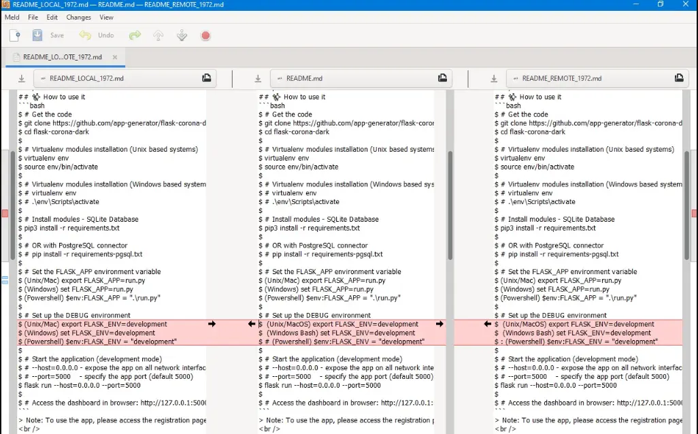Pull remote change to middle with left arrow
The image size is (698, 434).
pyautogui.click(x=487, y=324)
